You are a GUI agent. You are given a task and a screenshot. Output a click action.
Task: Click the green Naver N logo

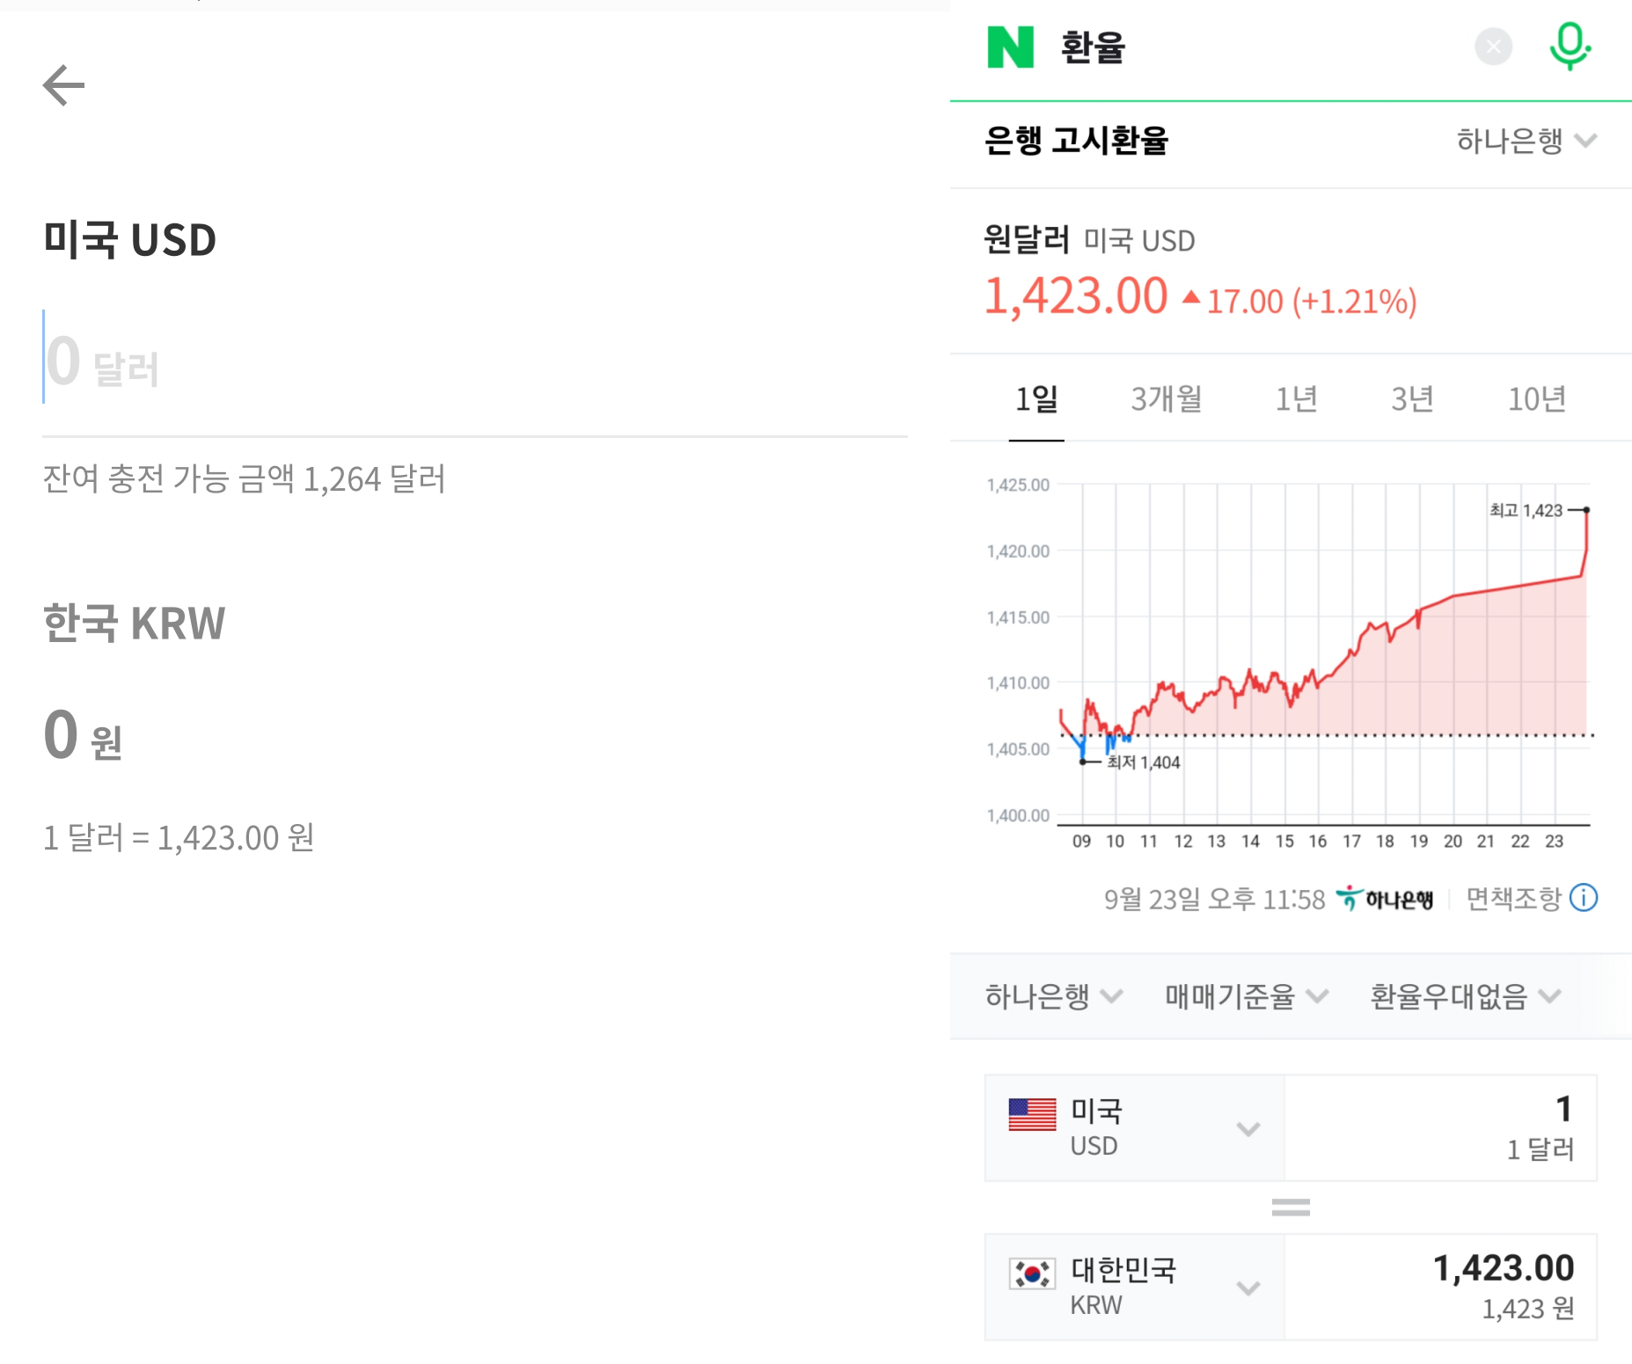[x=1010, y=47]
